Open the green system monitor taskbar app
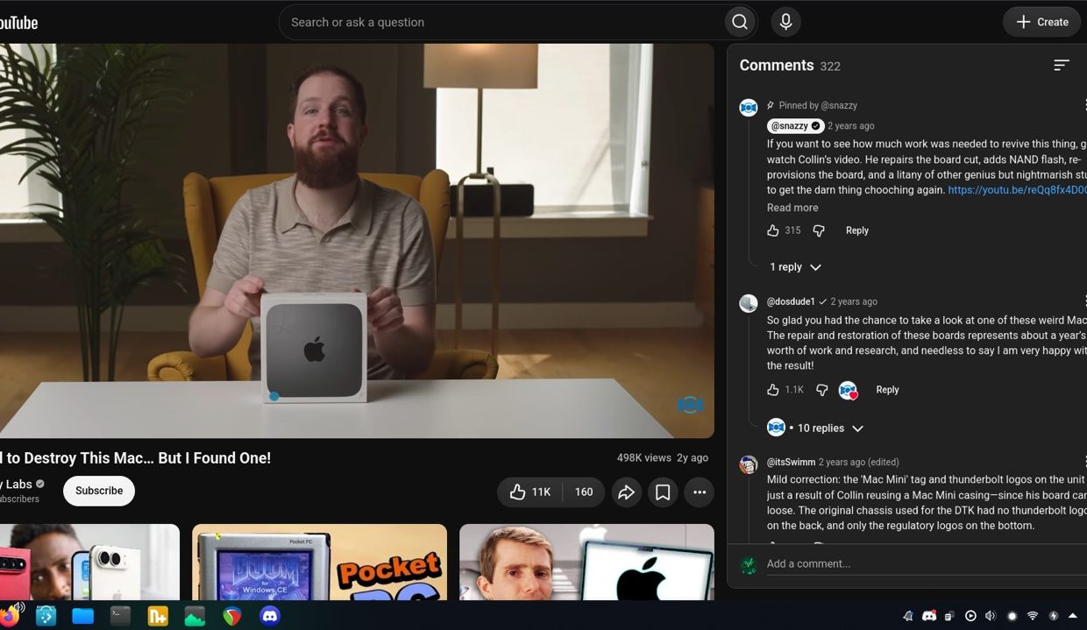Viewport: 1087px width, 630px height. [x=195, y=616]
